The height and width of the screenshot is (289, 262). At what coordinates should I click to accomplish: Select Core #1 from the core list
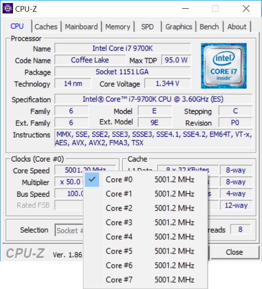(146, 194)
